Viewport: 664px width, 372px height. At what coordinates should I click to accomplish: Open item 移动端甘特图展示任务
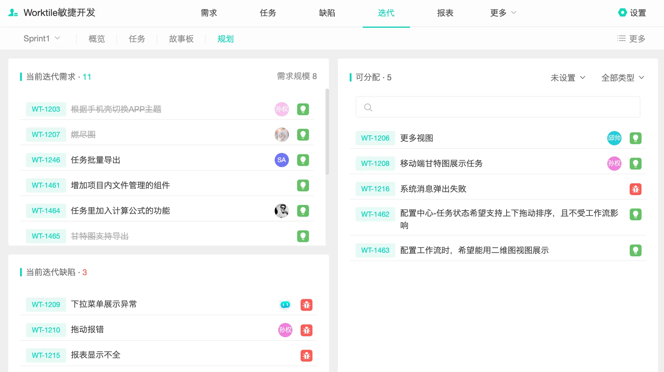pyautogui.click(x=442, y=163)
